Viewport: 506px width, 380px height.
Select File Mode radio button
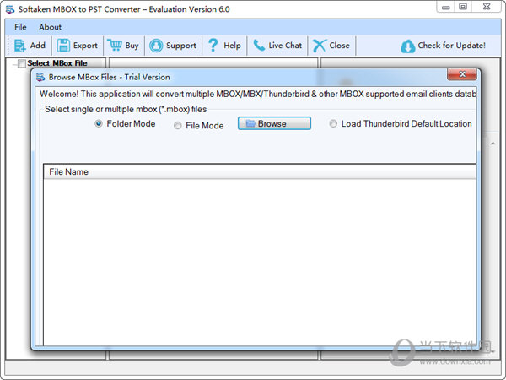point(177,125)
